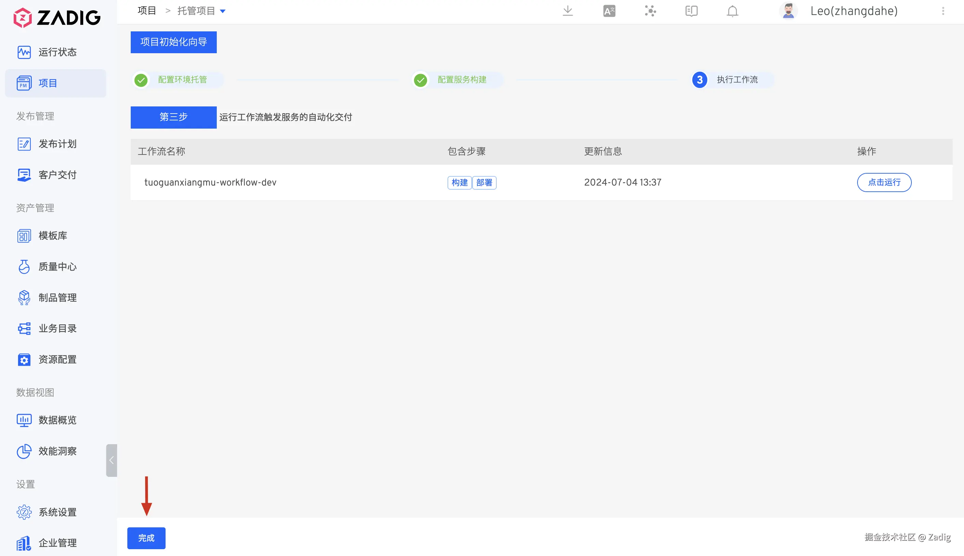Click the 点击运行 button
The width and height of the screenshot is (964, 556).
pyautogui.click(x=884, y=182)
